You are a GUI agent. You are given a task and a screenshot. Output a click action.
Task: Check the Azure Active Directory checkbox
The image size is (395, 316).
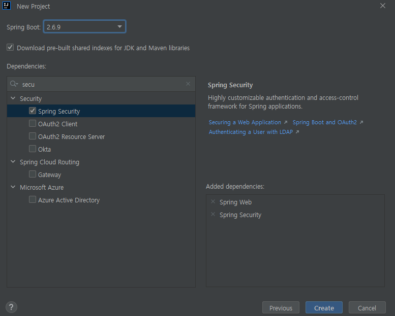pos(33,199)
